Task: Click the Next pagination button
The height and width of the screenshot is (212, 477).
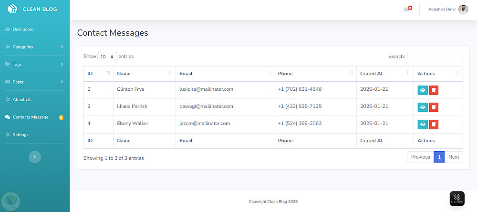Action: [x=454, y=157]
